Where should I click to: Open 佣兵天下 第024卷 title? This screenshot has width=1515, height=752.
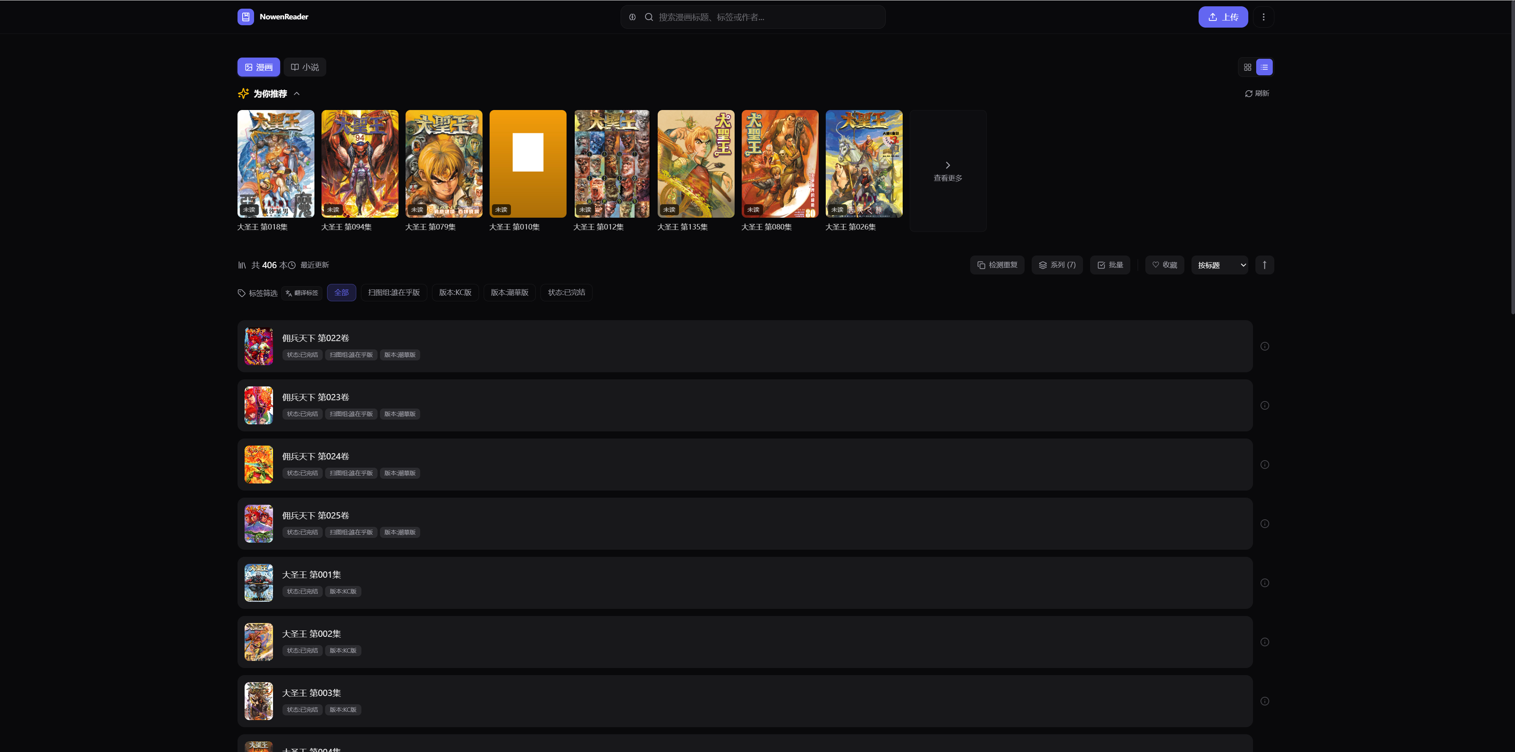pos(315,456)
